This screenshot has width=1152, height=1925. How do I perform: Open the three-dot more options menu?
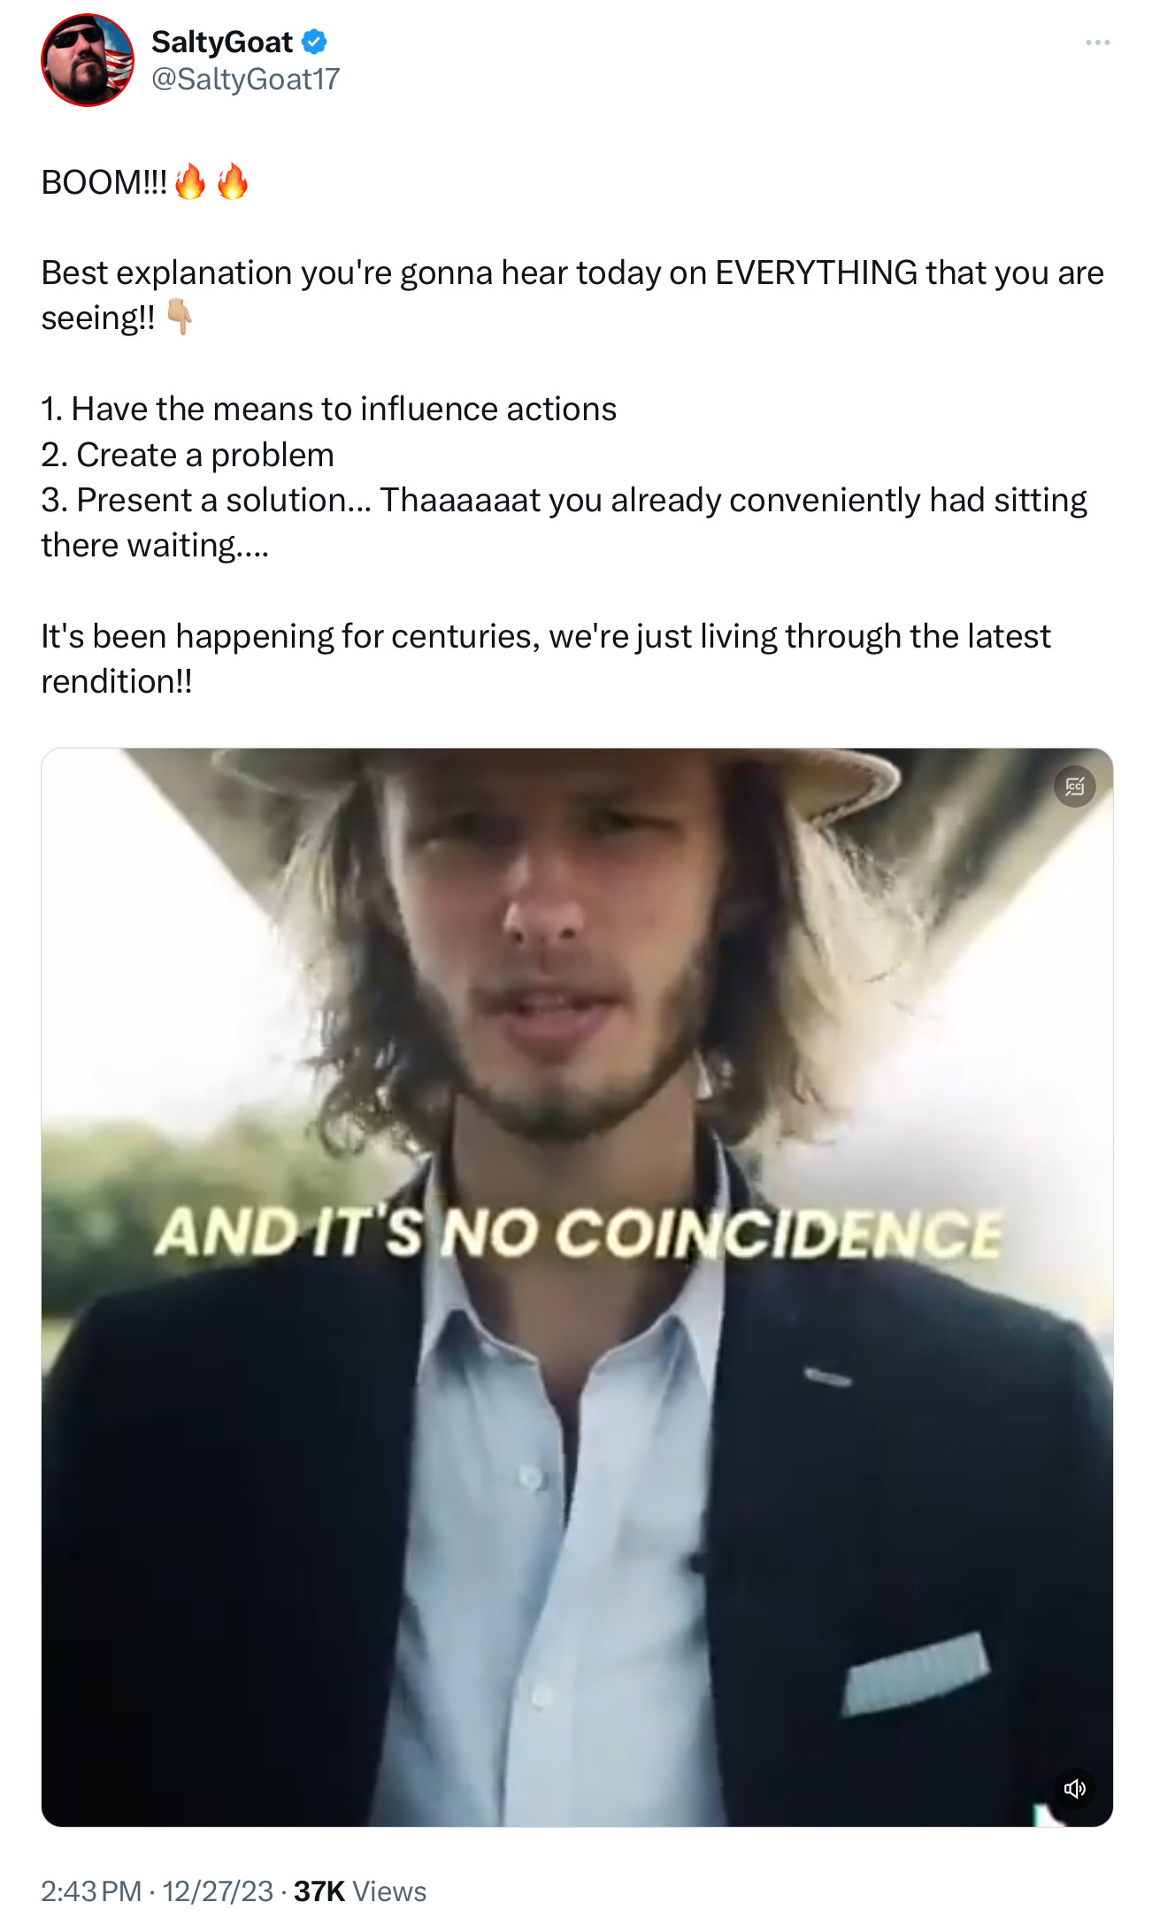tap(1097, 42)
